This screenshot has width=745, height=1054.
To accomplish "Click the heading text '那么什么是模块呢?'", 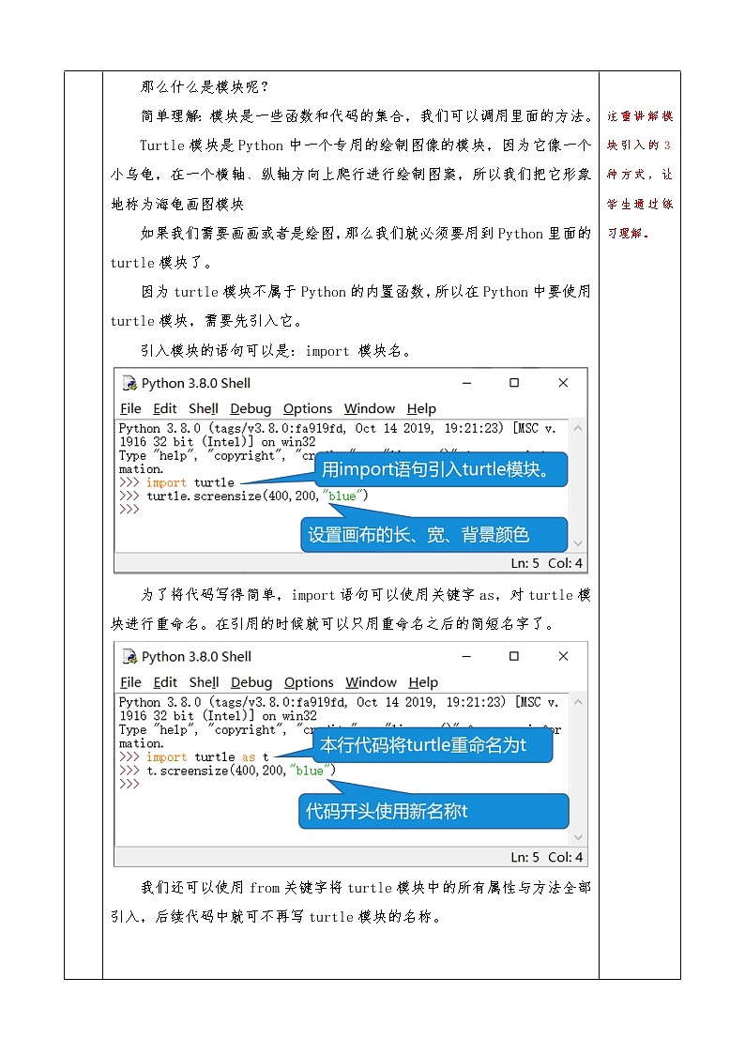I will [x=205, y=86].
